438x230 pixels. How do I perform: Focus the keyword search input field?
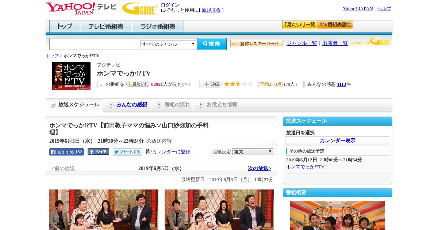click(x=95, y=44)
